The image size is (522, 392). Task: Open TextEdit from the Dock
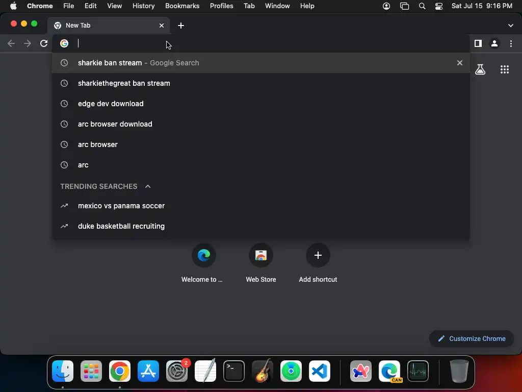(x=205, y=371)
